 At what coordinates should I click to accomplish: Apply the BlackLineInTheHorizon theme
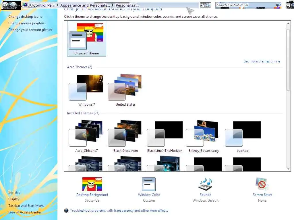[165, 136]
